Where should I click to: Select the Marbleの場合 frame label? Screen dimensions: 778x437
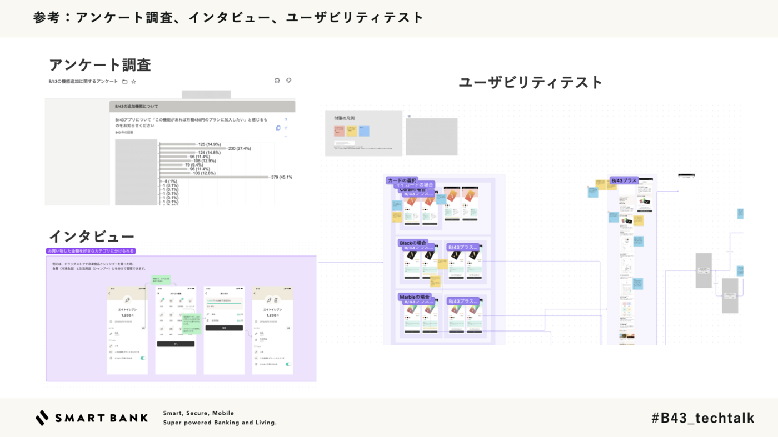tap(415, 297)
